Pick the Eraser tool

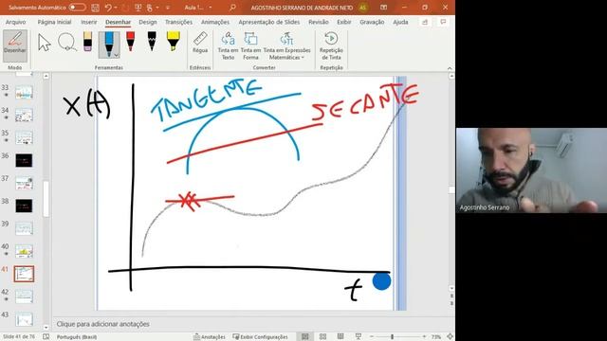(x=88, y=42)
